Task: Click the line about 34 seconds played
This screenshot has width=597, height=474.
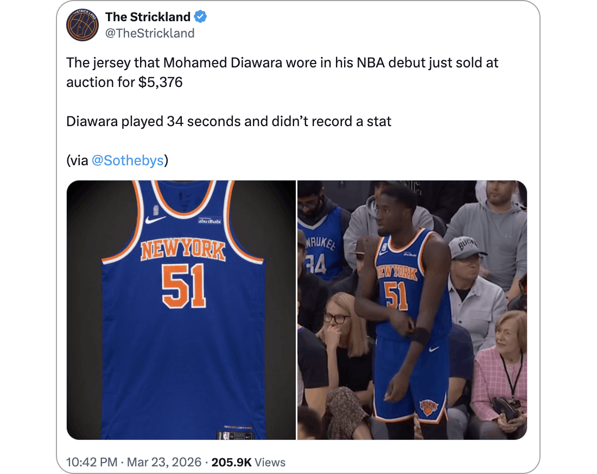Action: pyautogui.click(x=229, y=122)
